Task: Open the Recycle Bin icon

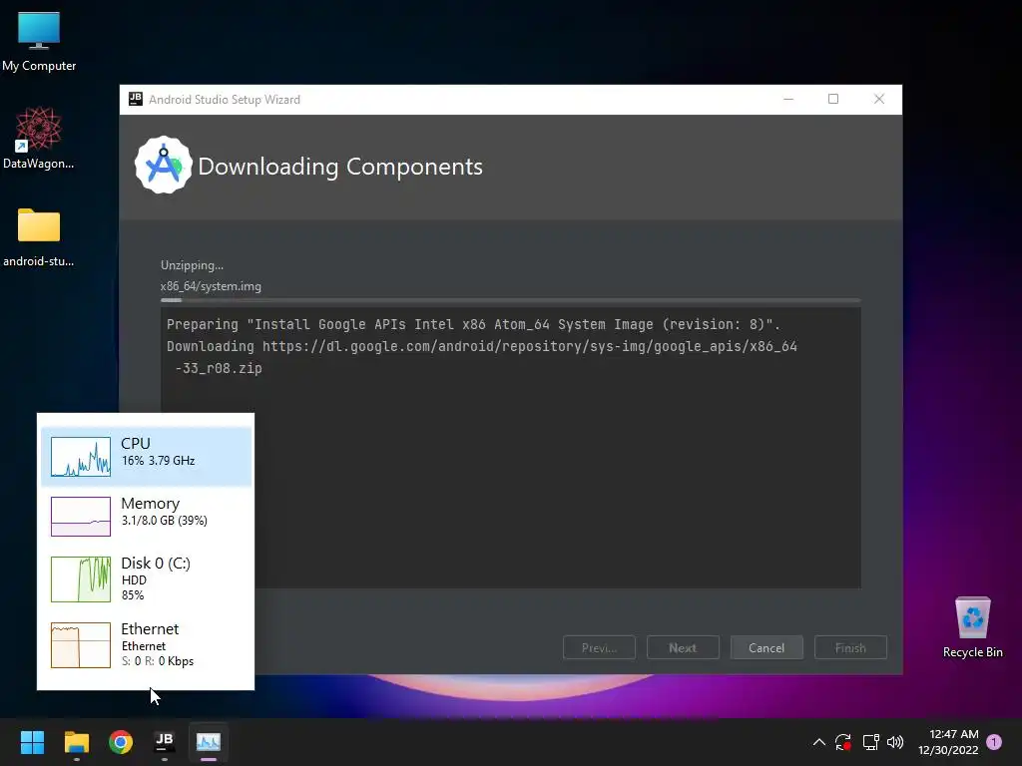Action: coord(972,627)
